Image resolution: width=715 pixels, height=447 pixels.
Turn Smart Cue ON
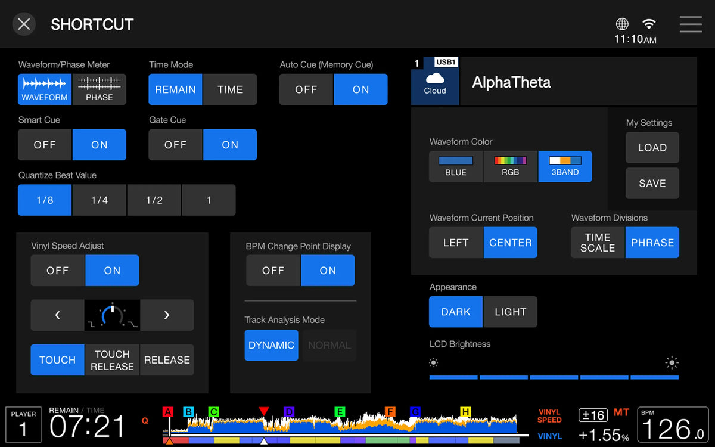pyautogui.click(x=99, y=145)
